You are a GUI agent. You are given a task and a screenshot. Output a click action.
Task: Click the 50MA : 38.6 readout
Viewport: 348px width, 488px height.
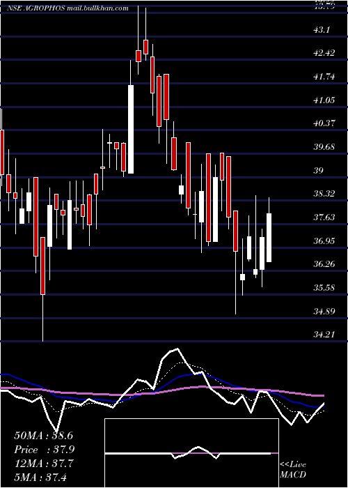(x=44, y=436)
